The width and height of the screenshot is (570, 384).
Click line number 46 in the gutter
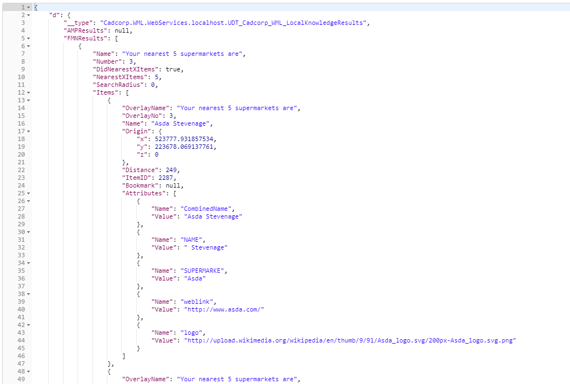(x=21, y=356)
